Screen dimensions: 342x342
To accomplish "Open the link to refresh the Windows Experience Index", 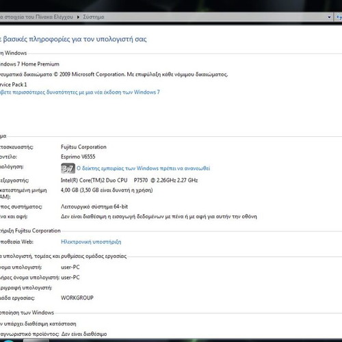I will 143,168.
